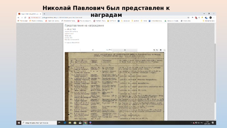
Task: Open the purple app icon on taskbar
Action: (90, 123)
